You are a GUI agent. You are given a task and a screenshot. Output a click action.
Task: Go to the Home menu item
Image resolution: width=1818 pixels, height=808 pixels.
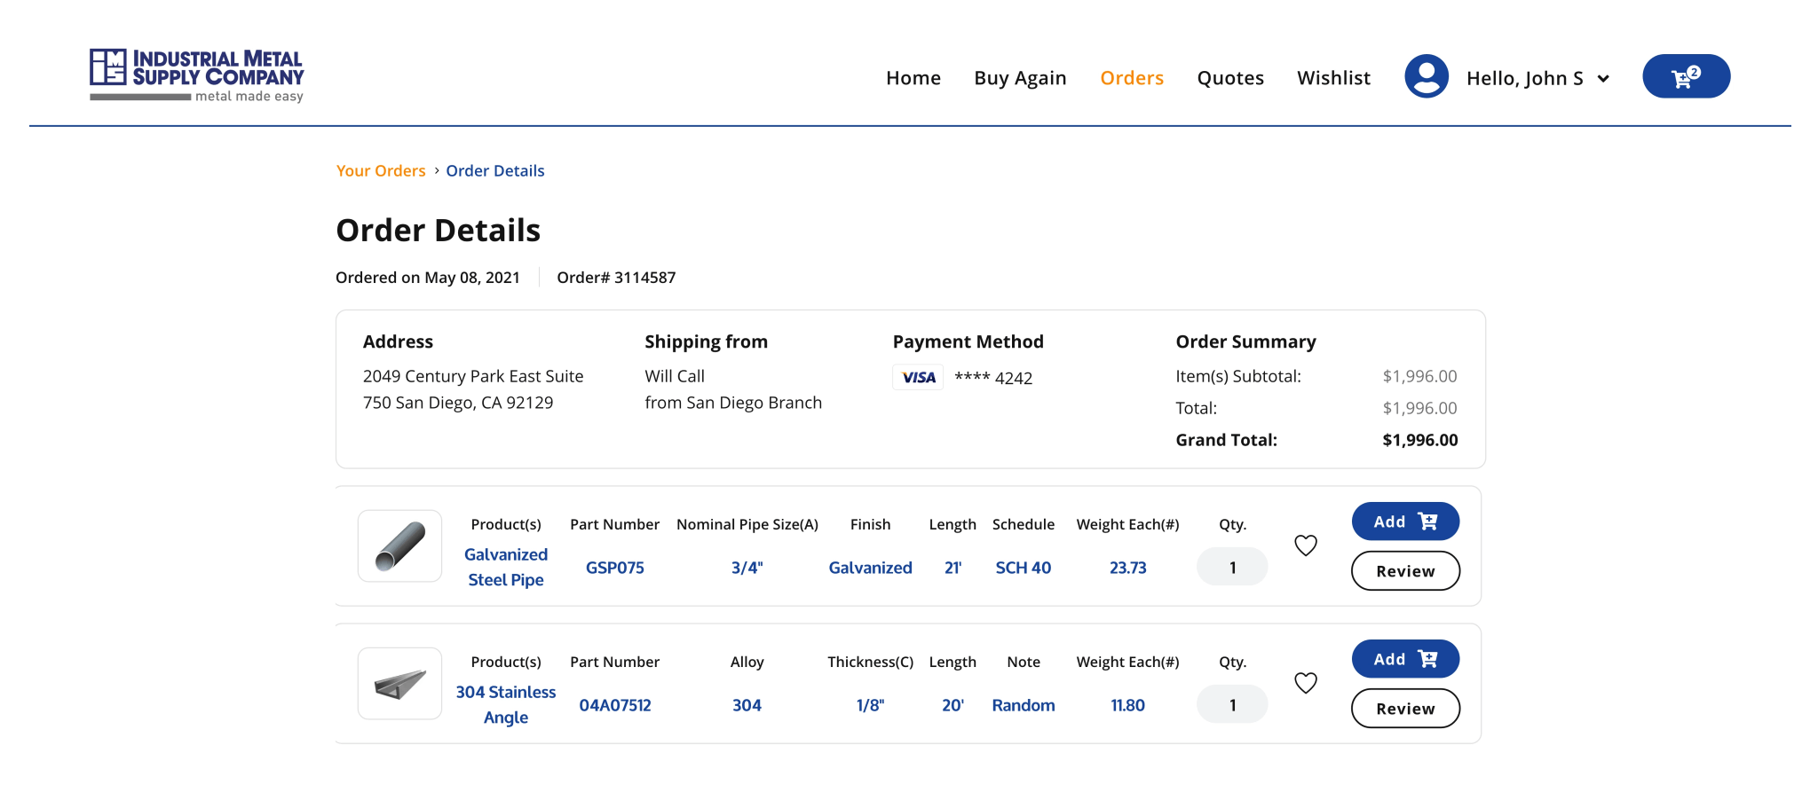coord(913,78)
